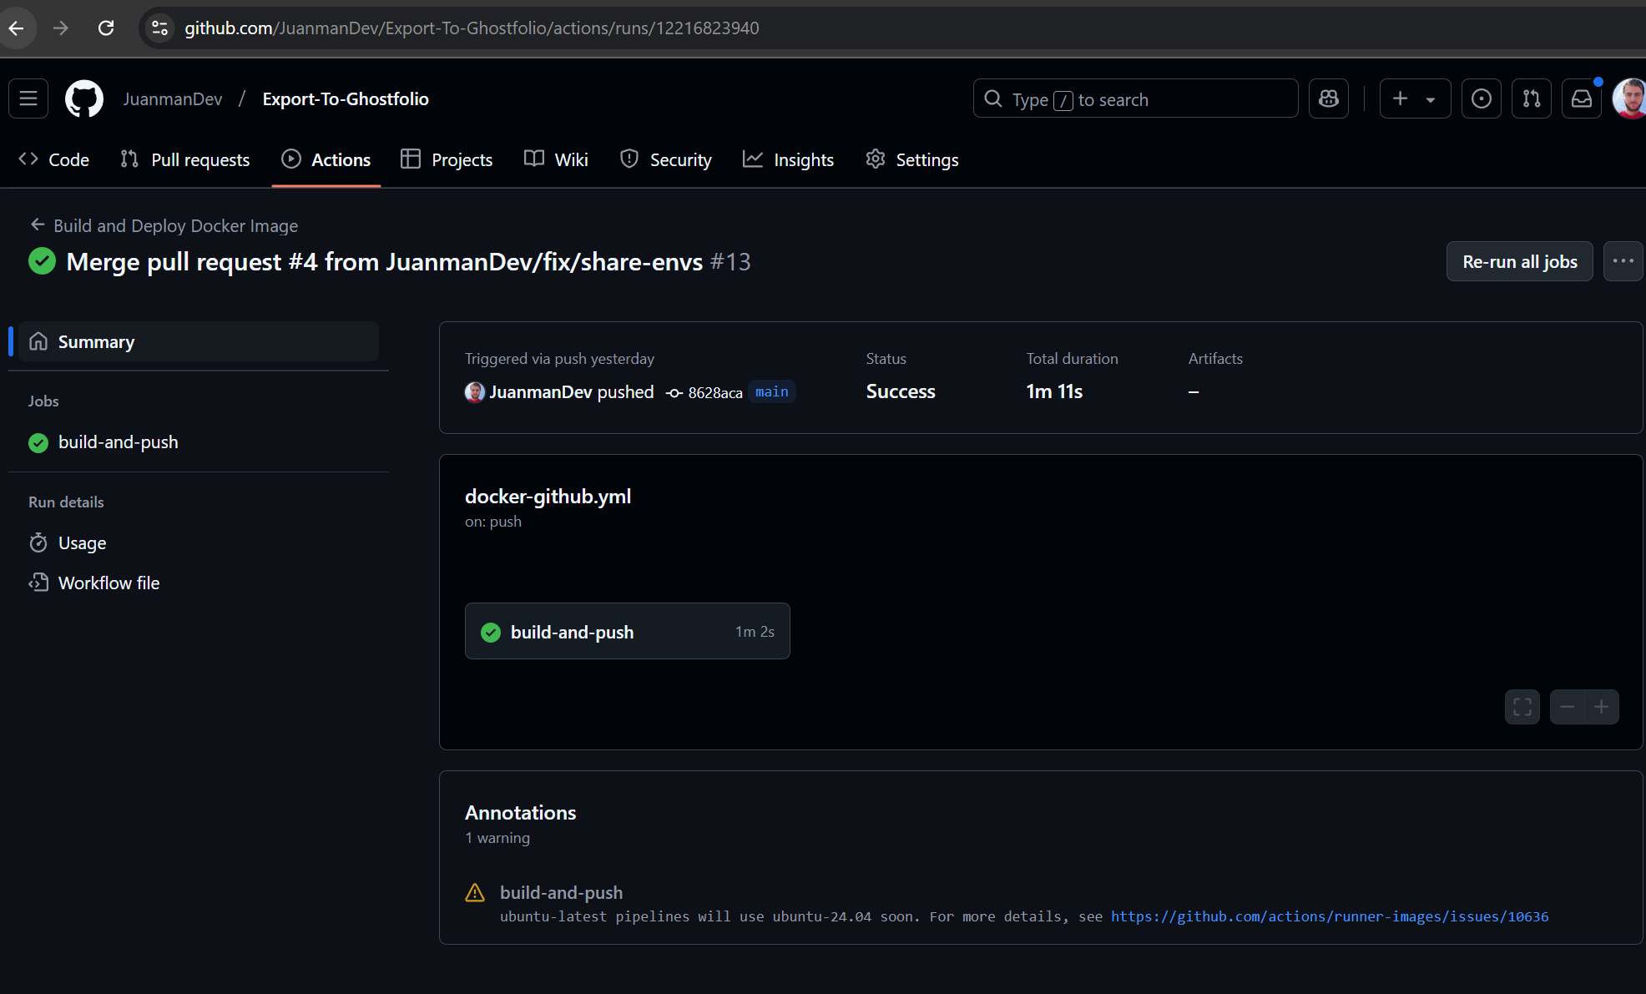
Task: Zoom in on the workflow graph
Action: (1601, 706)
